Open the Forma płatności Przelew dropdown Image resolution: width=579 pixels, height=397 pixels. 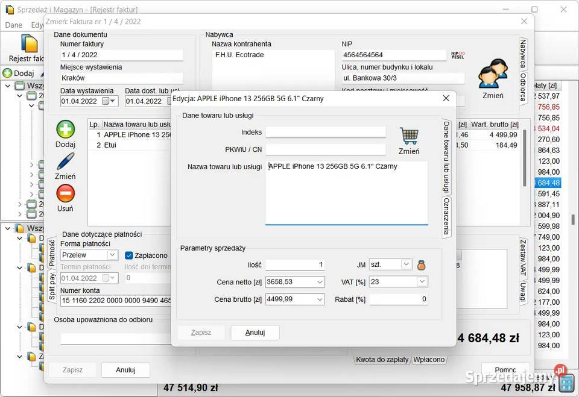pos(112,255)
